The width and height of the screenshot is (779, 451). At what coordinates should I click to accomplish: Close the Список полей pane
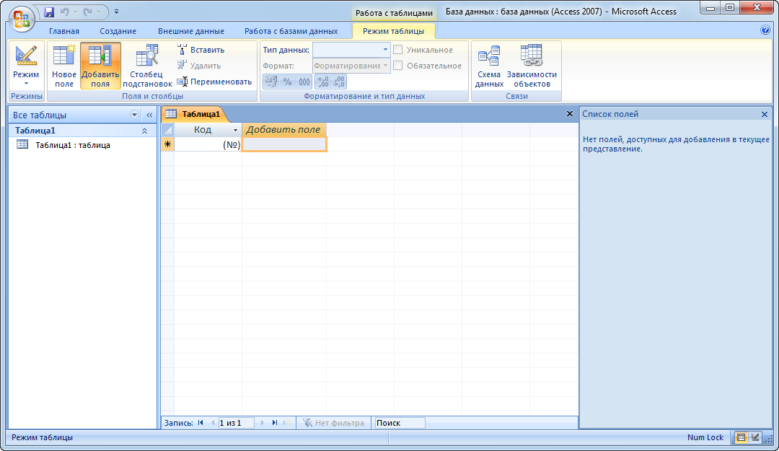[765, 114]
